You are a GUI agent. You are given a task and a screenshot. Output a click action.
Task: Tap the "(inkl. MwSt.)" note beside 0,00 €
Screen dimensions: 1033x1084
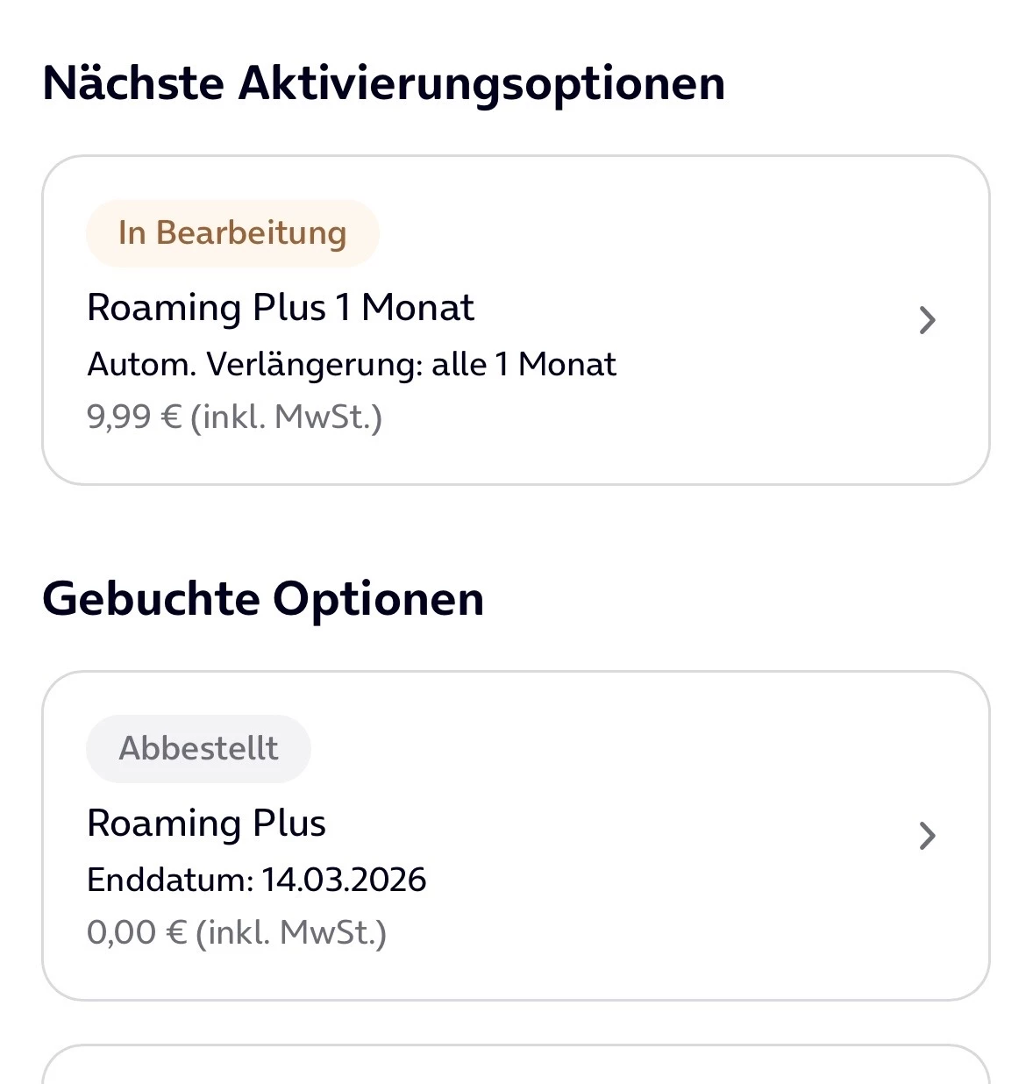pos(291,932)
